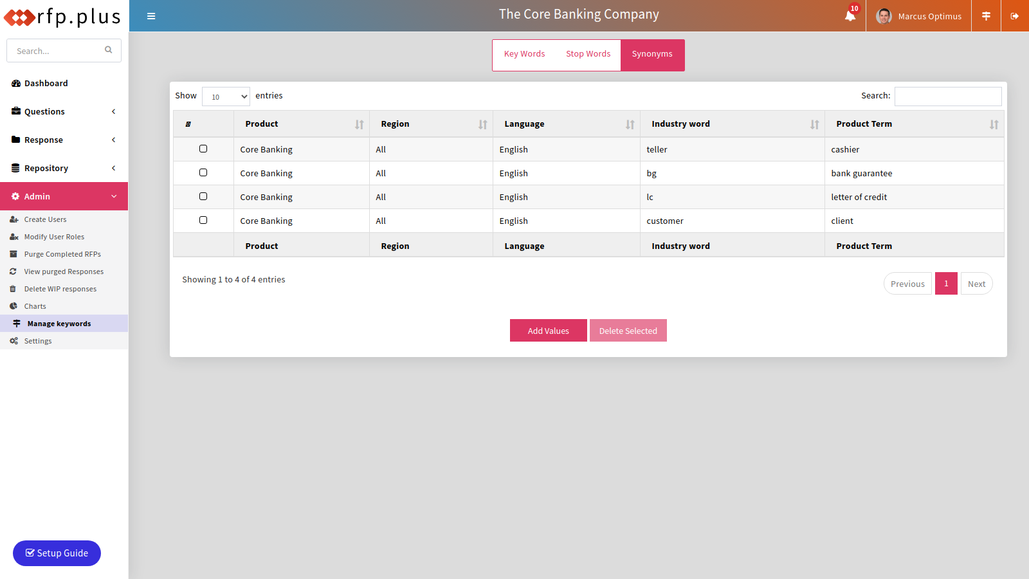
Task: Click the 'teller' industry word cell
Action: coord(732,149)
